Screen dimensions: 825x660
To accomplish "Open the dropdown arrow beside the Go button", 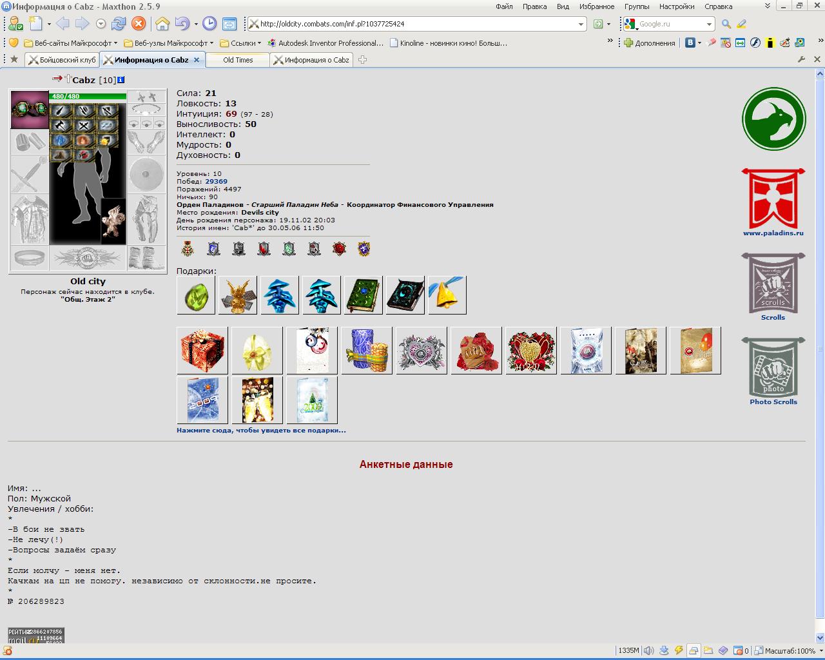I will [x=608, y=24].
